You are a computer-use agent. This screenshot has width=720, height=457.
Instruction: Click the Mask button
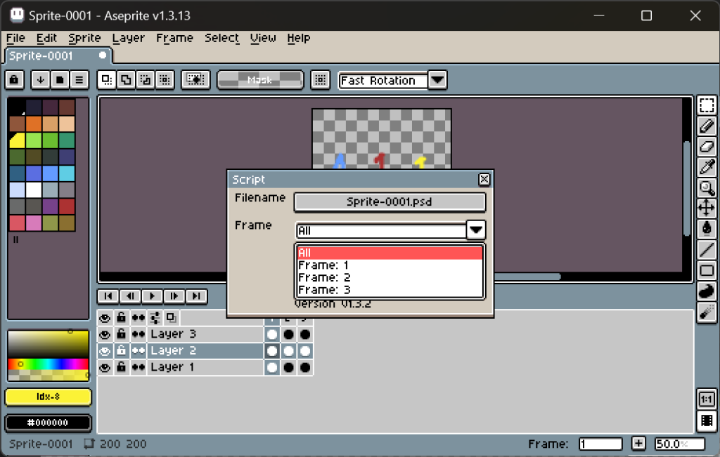point(260,80)
